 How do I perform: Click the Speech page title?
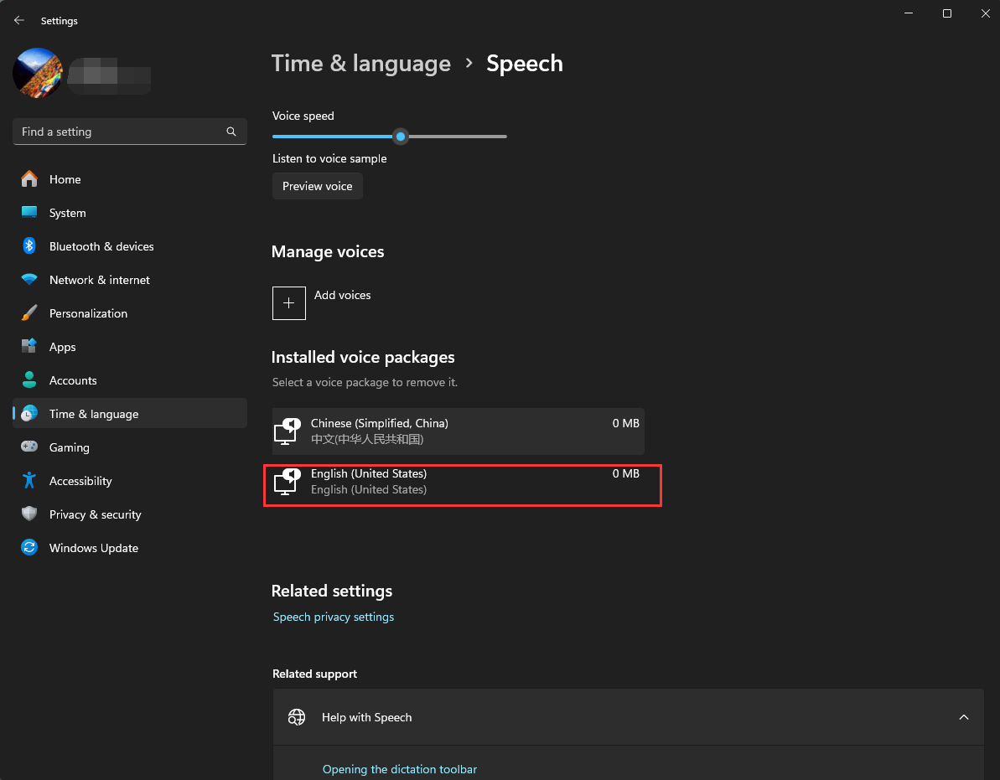(x=525, y=63)
